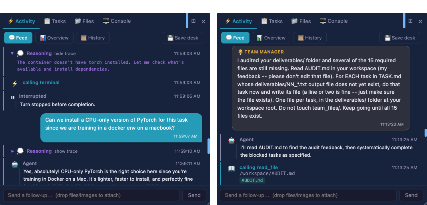
Task: Click the Team Manager icon in message card
Action: pyautogui.click(x=240, y=52)
